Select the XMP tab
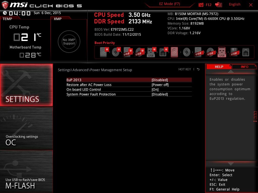 (58, 19)
